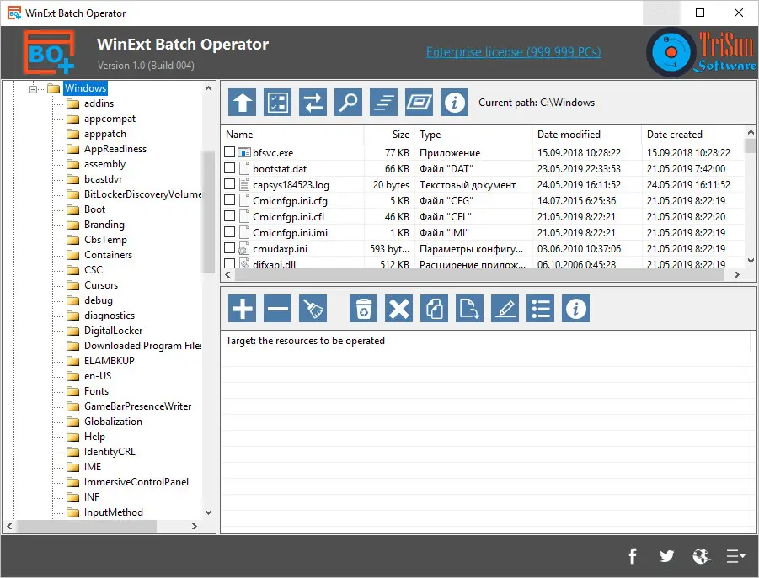Tick the checkbox for bootstat.dat

[x=229, y=168]
